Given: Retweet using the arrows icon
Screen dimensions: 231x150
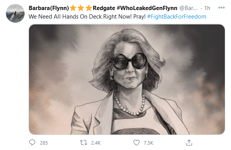Looking at the screenshot, I should (83, 143).
